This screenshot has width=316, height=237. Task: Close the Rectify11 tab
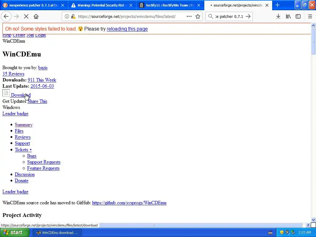pyautogui.click(x=199, y=5)
